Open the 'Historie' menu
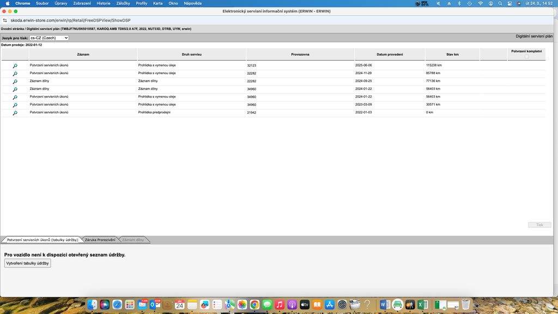Image resolution: width=558 pixels, height=314 pixels. tap(103, 3)
